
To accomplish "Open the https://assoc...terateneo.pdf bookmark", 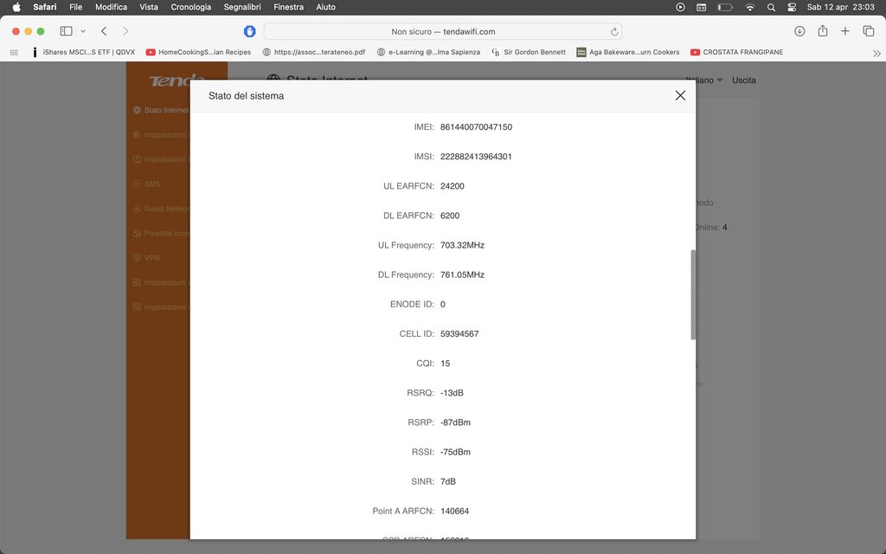I will 314,52.
